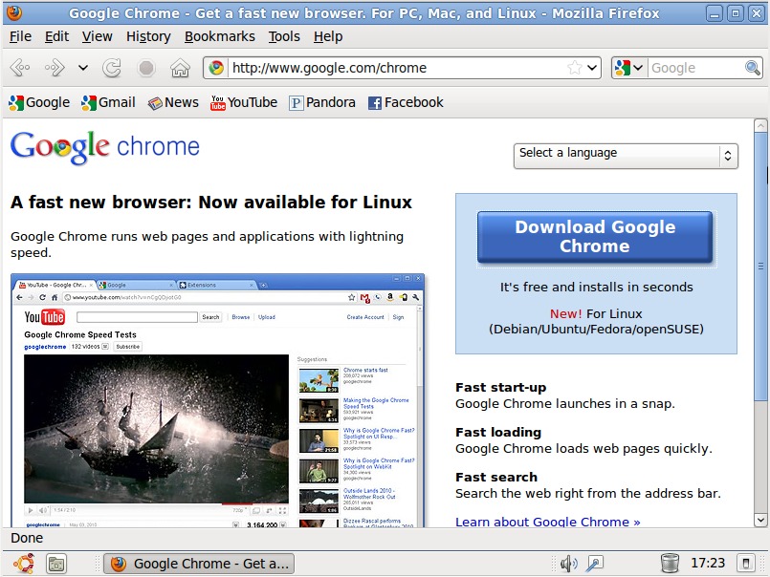770x577 pixels.
Task: Open the News bookmark
Action: [173, 102]
